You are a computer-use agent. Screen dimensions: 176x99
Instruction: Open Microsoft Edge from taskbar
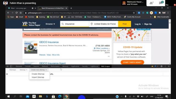[x=60, y=97]
